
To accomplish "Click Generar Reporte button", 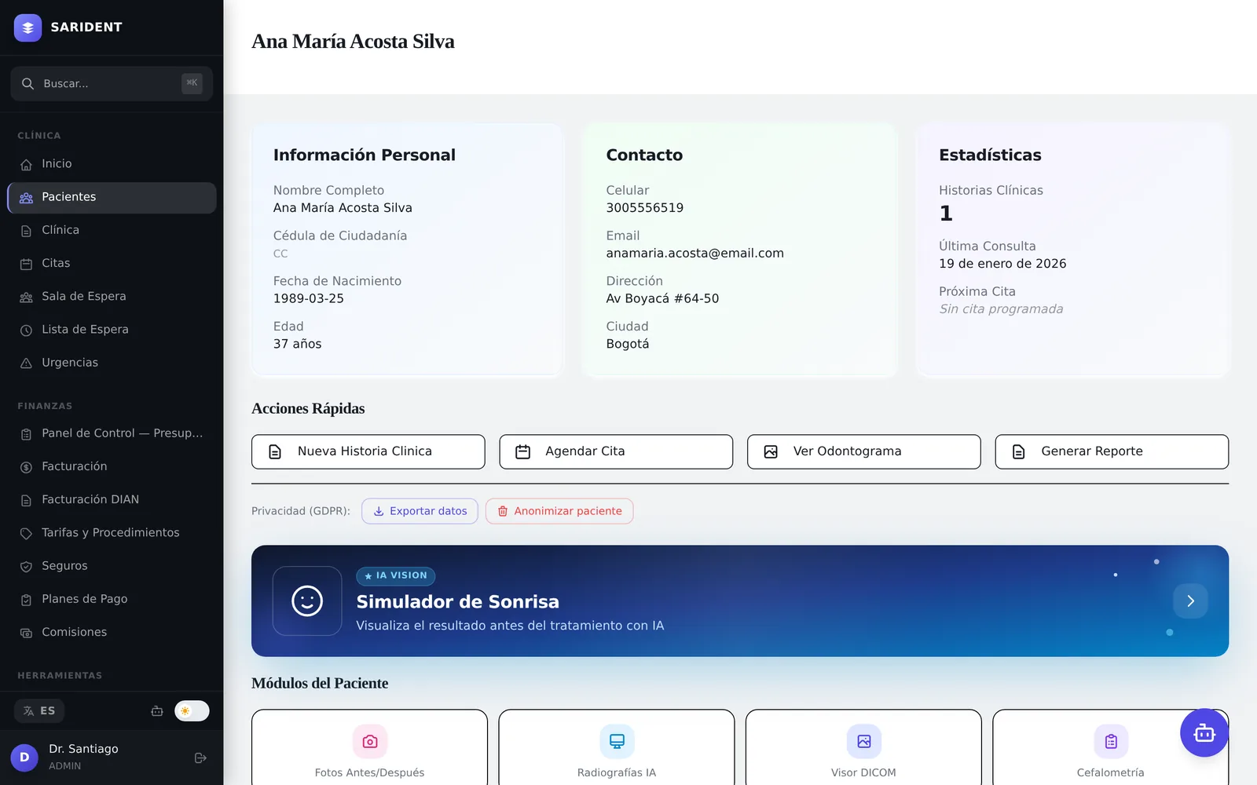I will 1112,452.
